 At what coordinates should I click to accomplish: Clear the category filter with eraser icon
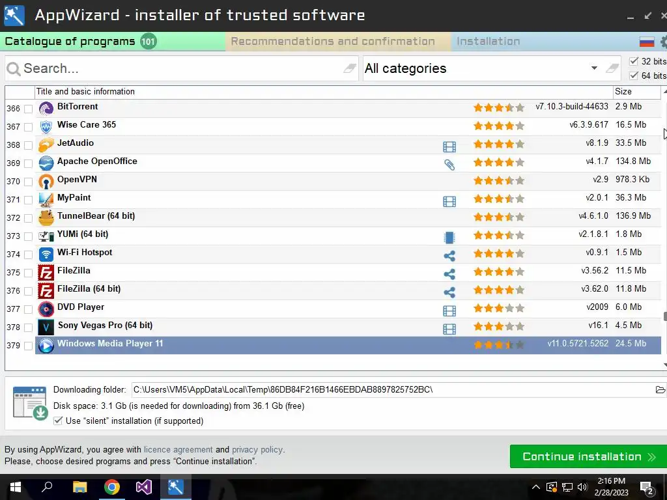(612, 68)
